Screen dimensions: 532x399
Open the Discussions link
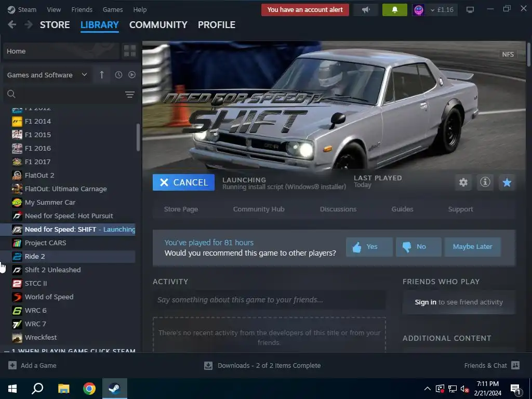[338, 209]
